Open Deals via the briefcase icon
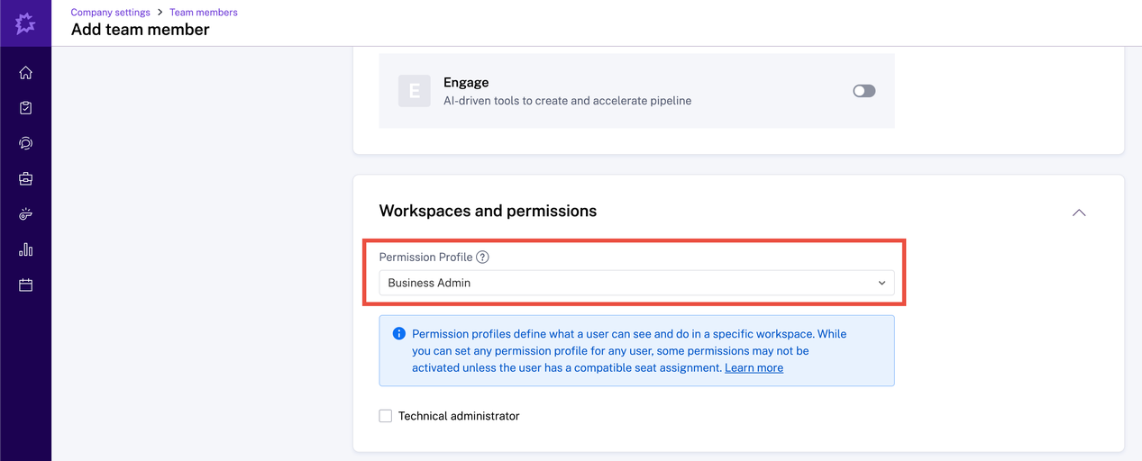This screenshot has height=461, width=1142. click(25, 179)
